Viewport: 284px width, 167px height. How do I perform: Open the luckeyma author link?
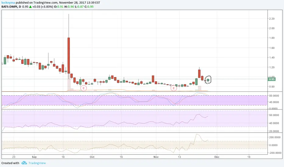[8, 2]
